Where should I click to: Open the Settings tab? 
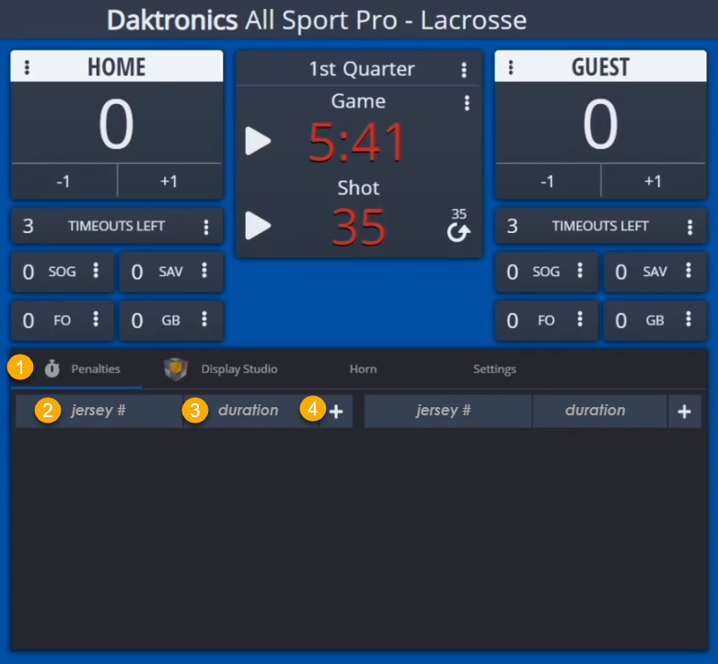point(494,369)
